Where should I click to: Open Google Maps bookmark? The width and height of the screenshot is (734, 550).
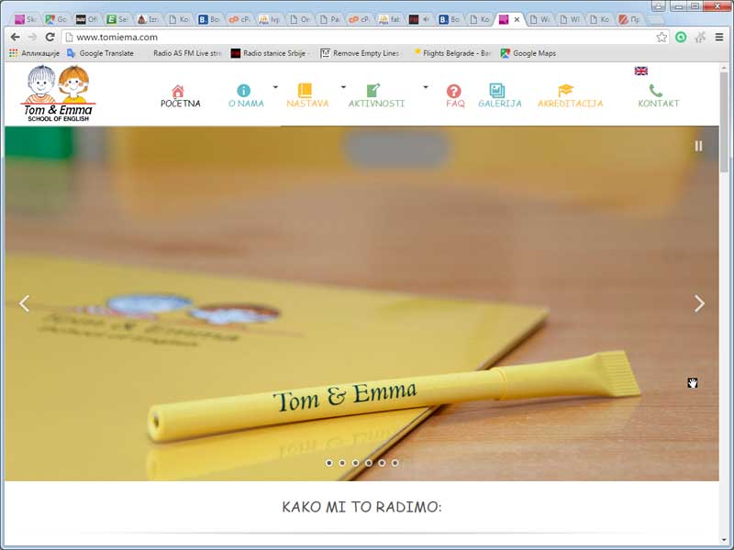point(528,53)
